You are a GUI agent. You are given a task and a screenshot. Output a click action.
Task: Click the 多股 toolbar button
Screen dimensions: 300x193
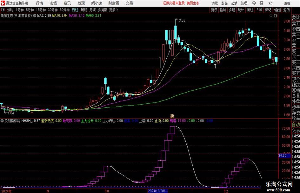(x=232, y=10)
